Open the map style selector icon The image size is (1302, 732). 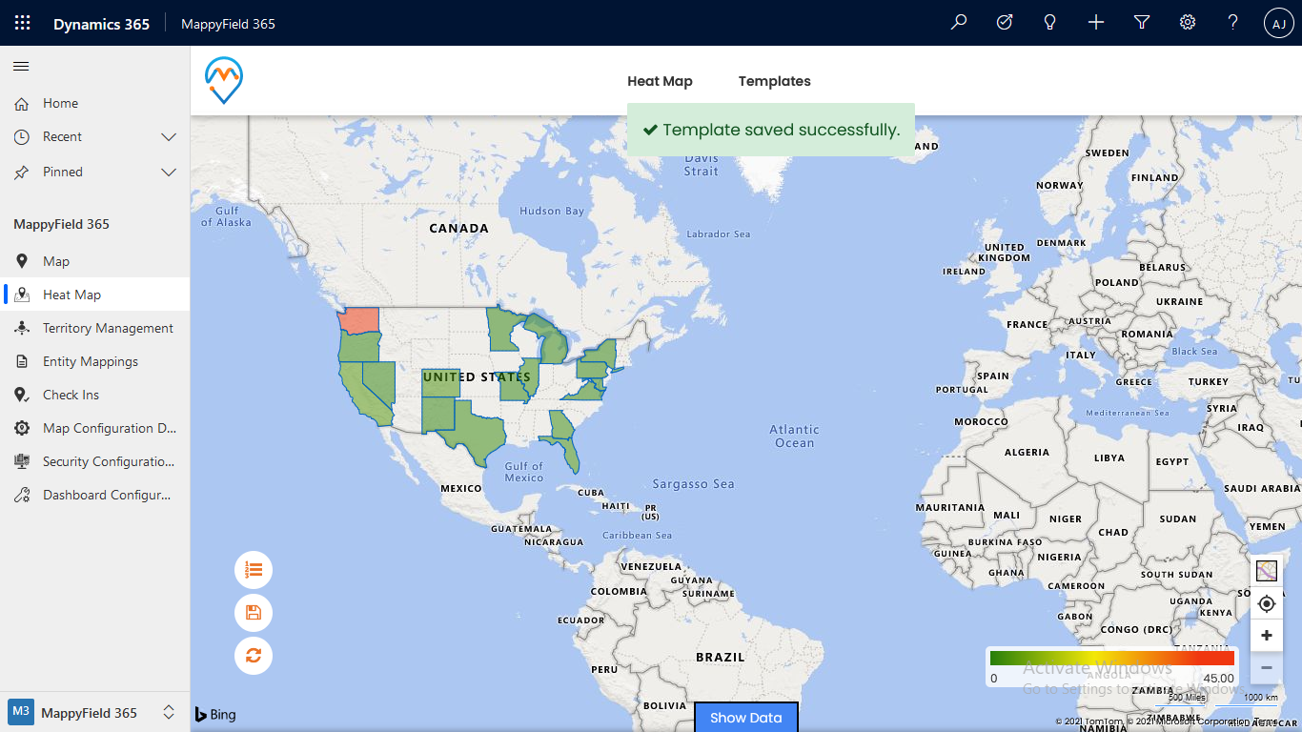(x=1267, y=571)
